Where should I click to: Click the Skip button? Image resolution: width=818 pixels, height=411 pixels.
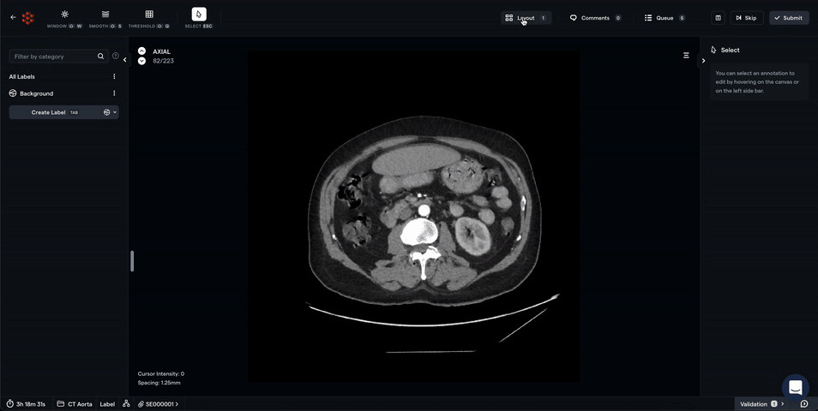[x=747, y=18]
